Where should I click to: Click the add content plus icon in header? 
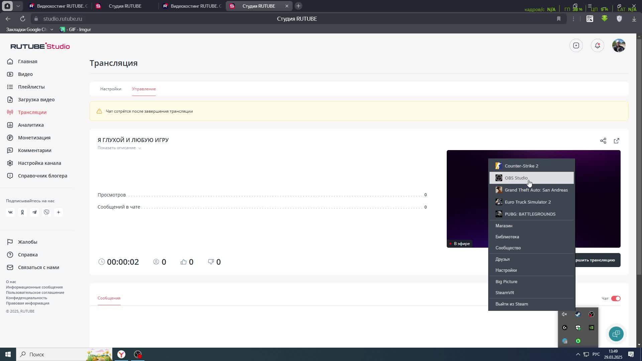(x=576, y=45)
